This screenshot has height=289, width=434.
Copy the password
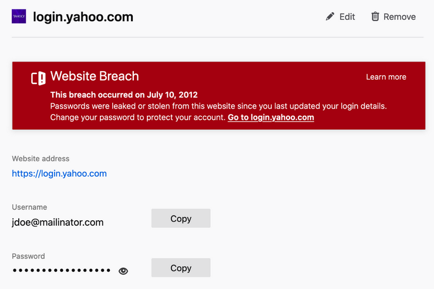(181, 268)
